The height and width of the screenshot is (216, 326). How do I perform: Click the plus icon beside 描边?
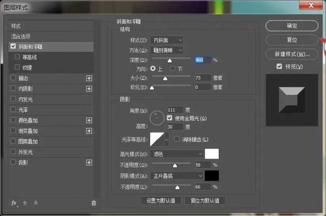[89, 78]
